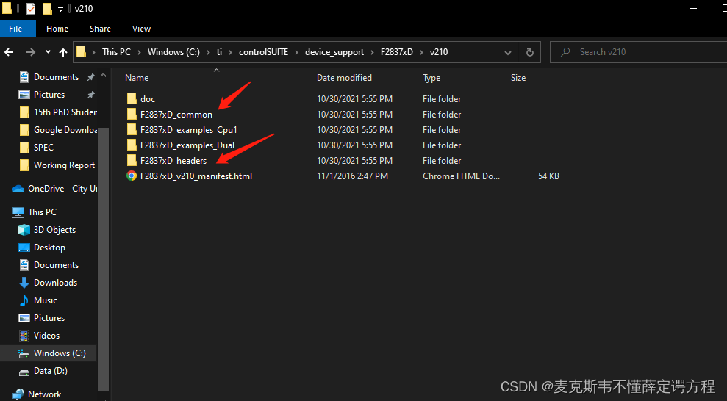This screenshot has width=727, height=401.
Task: Open pinned Pictures in Quick access
Action: pyautogui.click(x=49, y=95)
